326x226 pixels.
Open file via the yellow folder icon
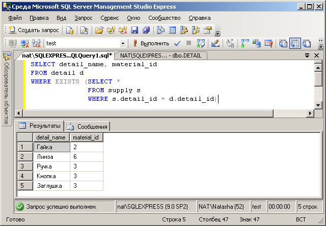click(x=99, y=31)
